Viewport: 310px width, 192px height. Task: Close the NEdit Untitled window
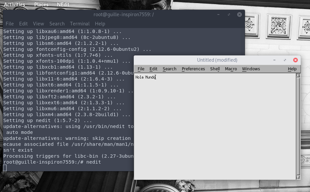pos(296,60)
